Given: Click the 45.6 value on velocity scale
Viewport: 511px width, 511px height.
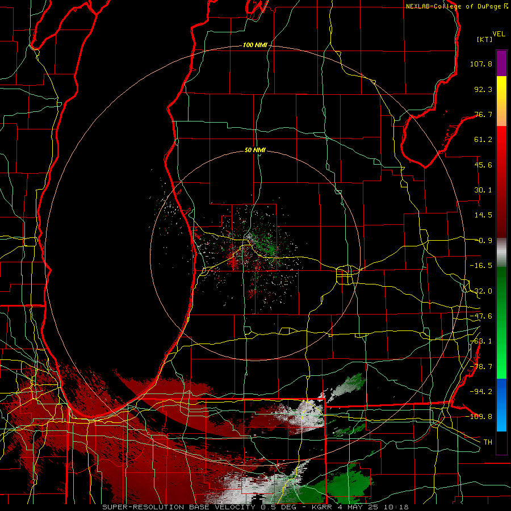Looking at the screenshot, I should [x=483, y=165].
